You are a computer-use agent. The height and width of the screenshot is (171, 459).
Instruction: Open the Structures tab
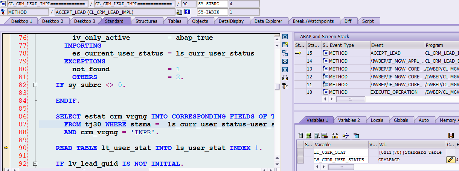(146, 21)
